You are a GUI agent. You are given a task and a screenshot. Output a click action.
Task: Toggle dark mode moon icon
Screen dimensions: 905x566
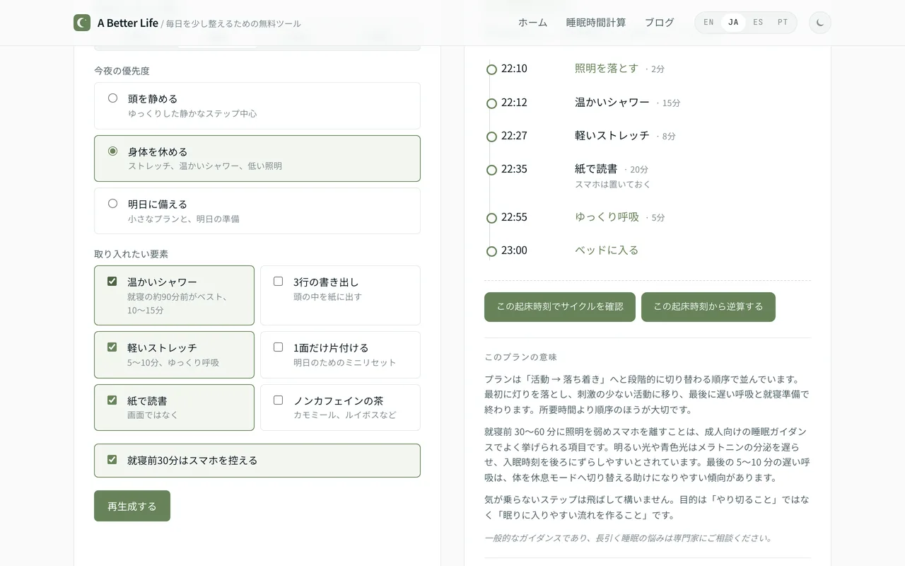[x=820, y=23]
